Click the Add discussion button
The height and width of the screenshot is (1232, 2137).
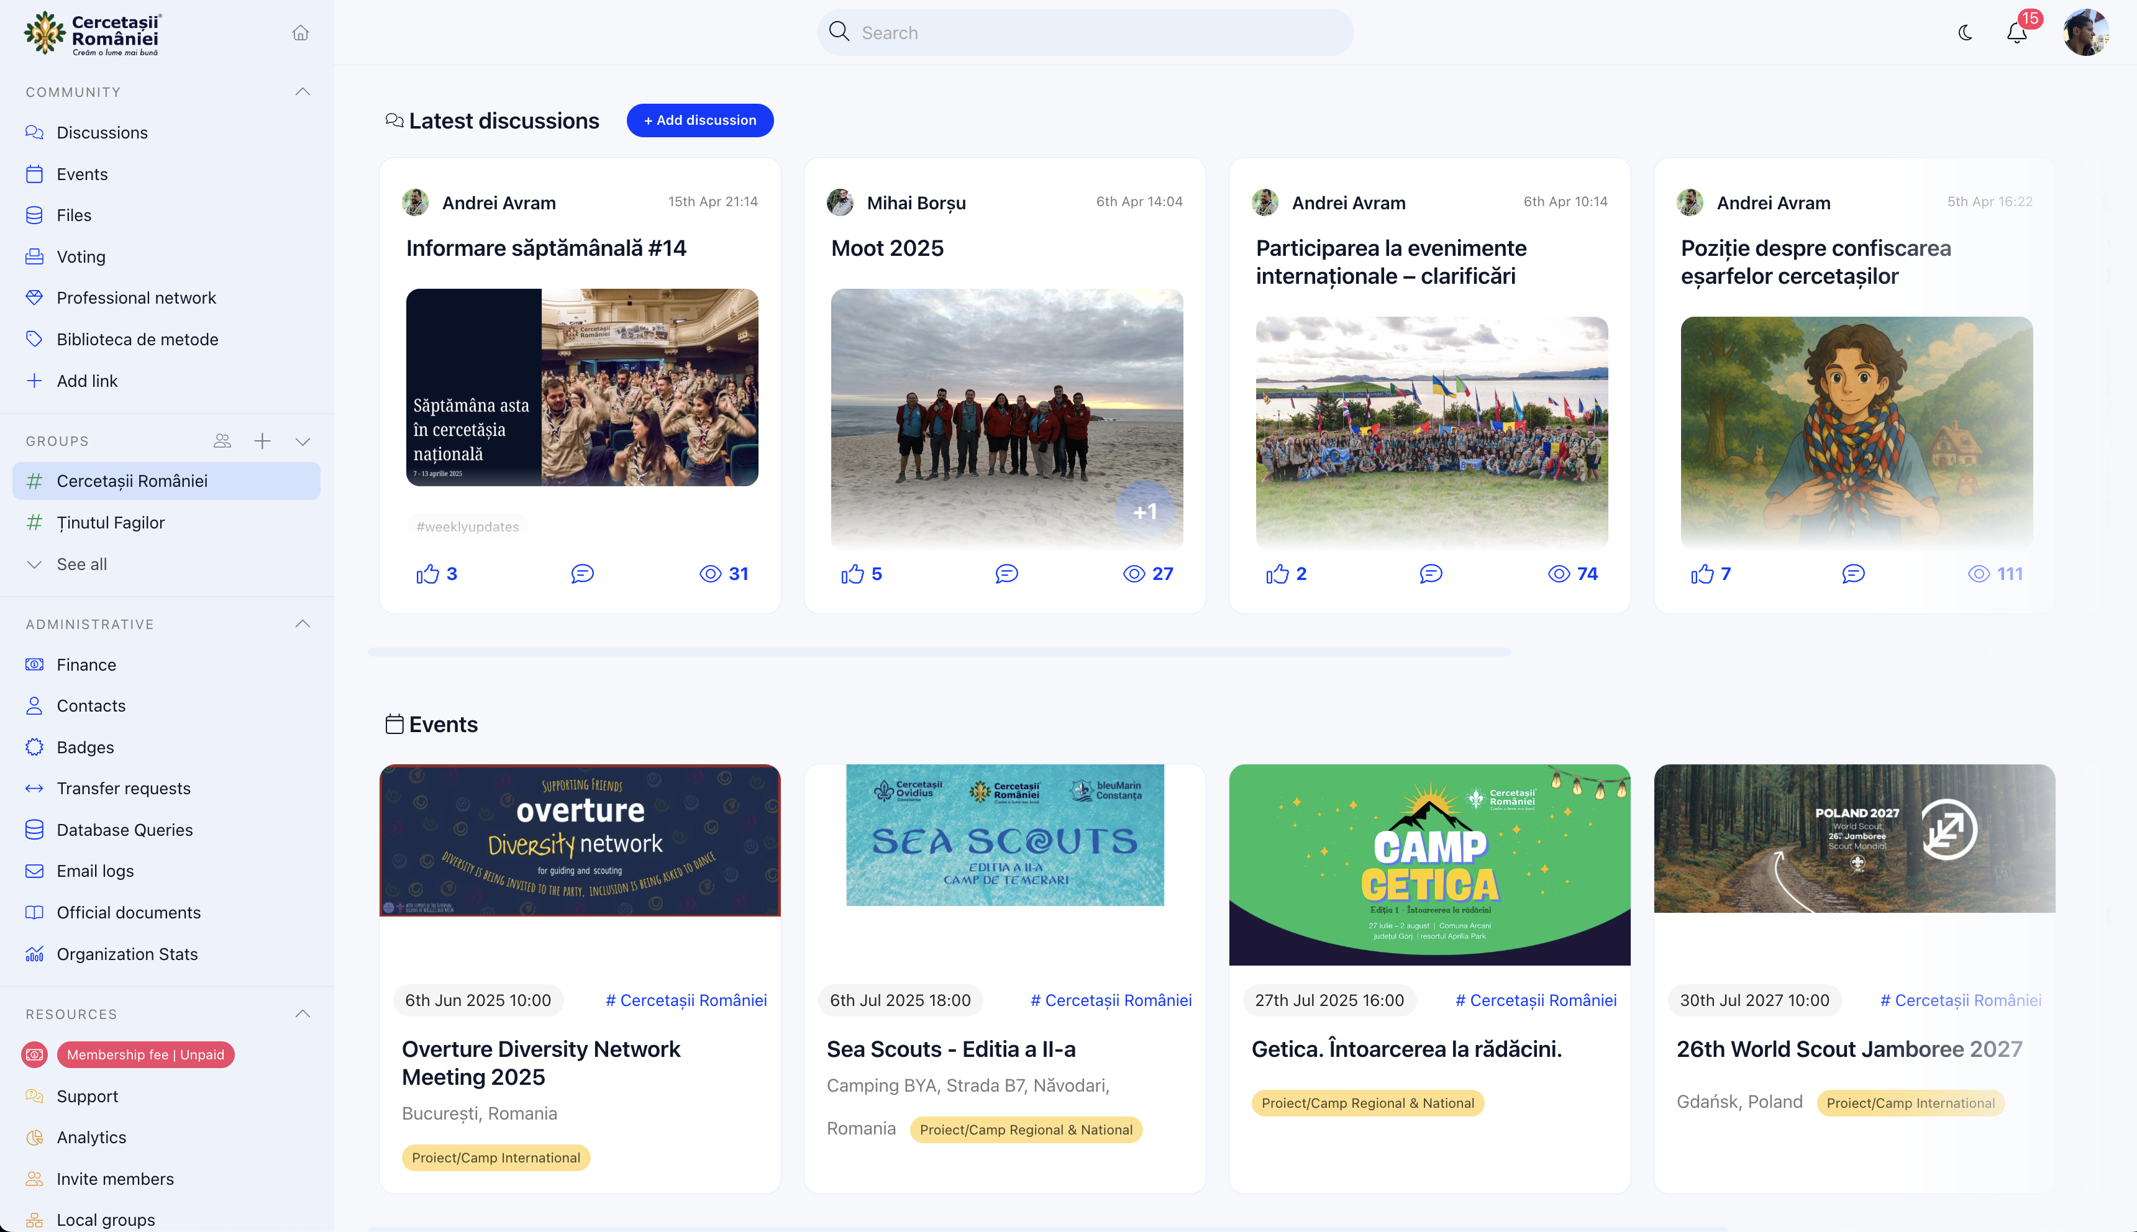pyautogui.click(x=699, y=120)
